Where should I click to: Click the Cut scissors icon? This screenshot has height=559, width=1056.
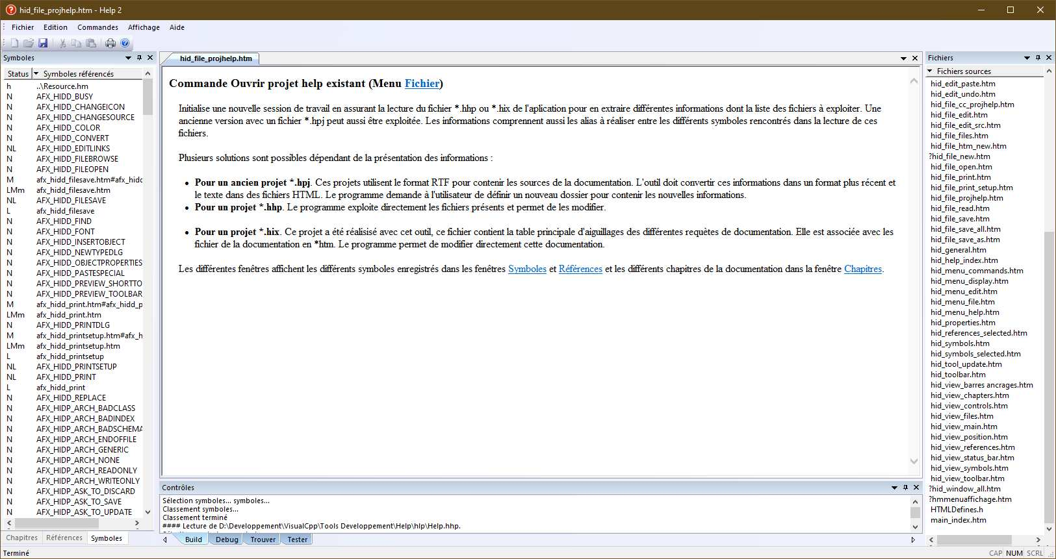[x=62, y=43]
